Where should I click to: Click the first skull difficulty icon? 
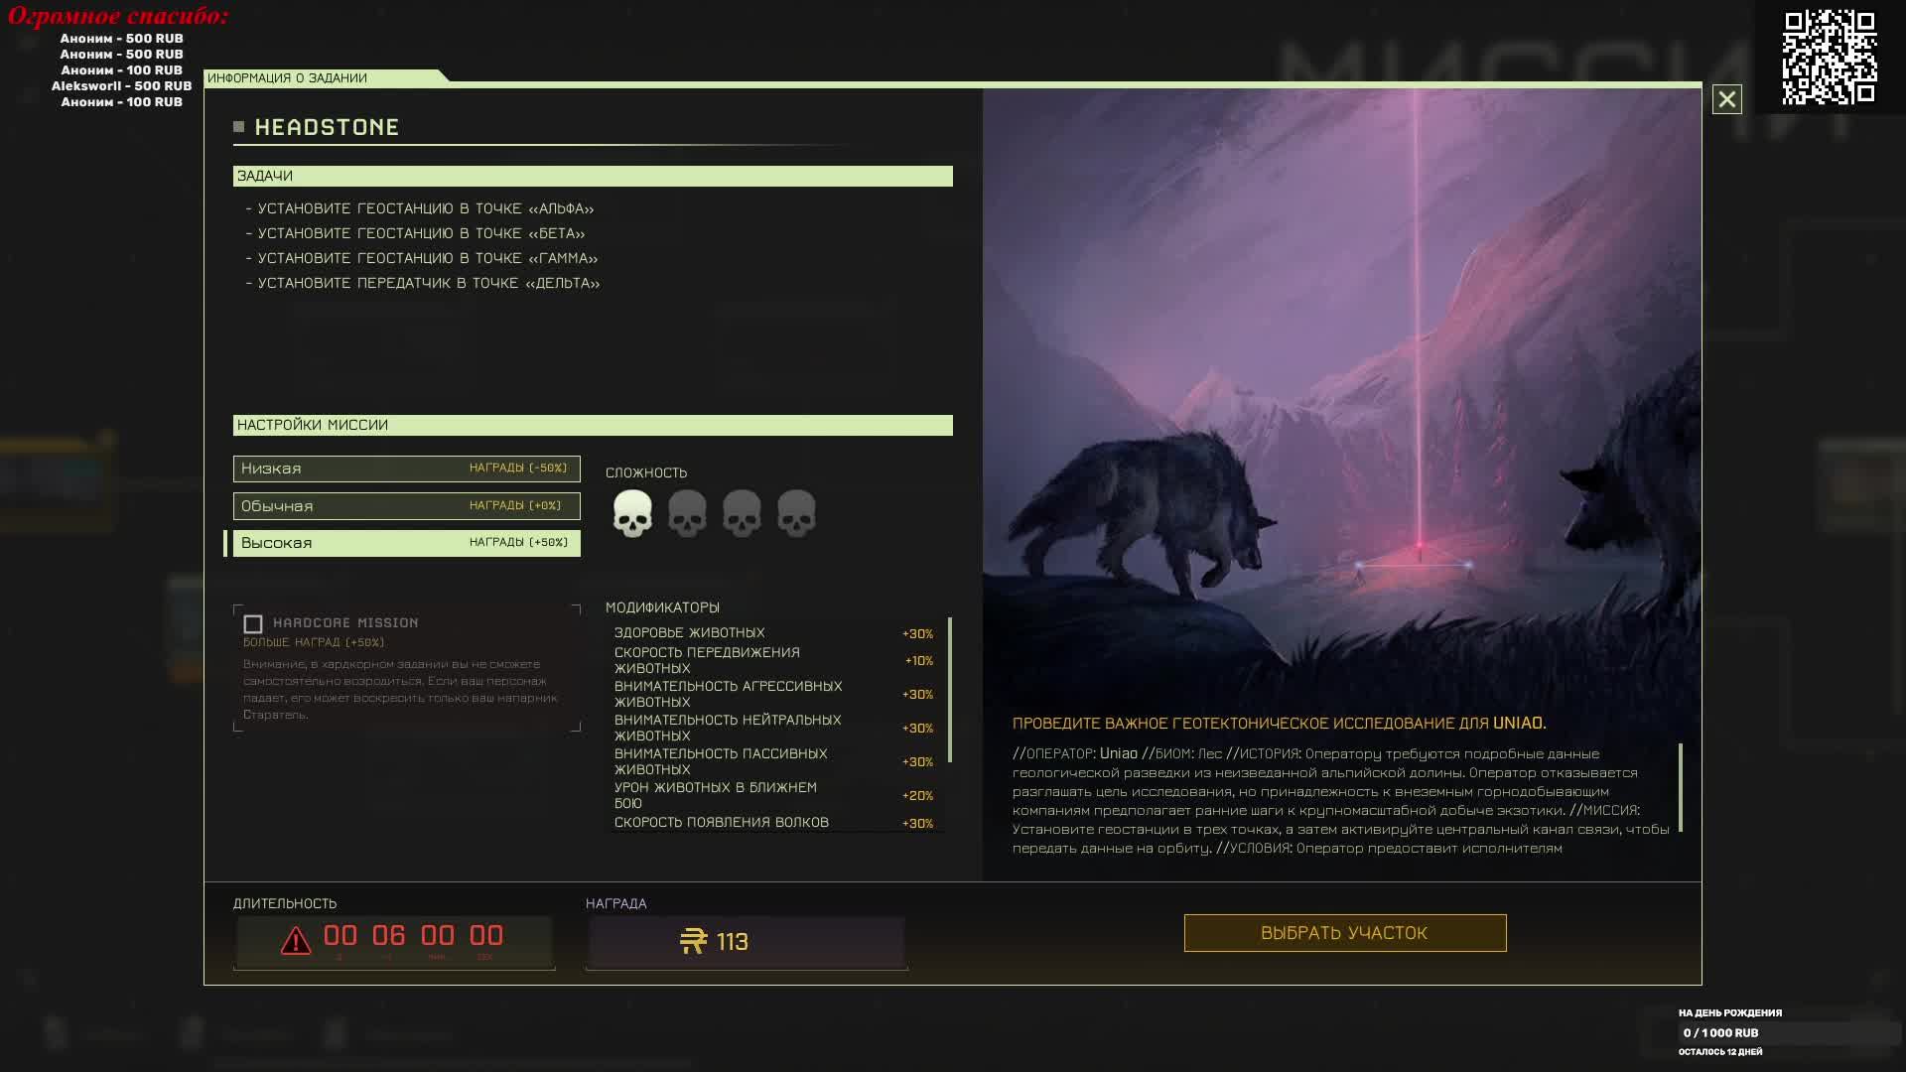point(632,513)
